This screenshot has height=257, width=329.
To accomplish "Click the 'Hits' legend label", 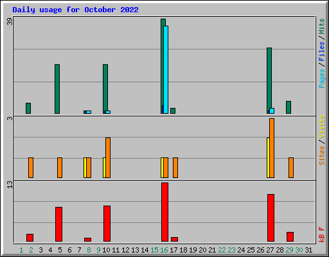I will point(321,26).
